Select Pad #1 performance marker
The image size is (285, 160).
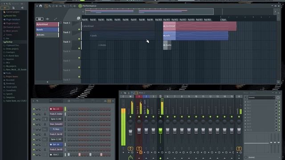(x=85, y=20)
